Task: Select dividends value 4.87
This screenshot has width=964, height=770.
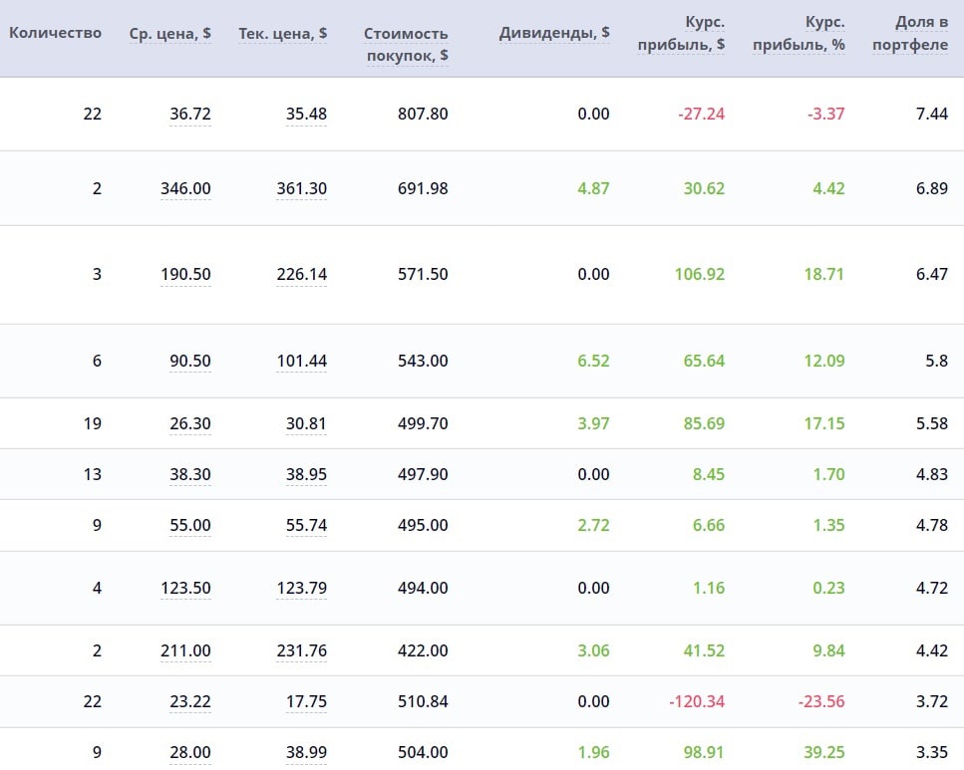Action: 593,188
